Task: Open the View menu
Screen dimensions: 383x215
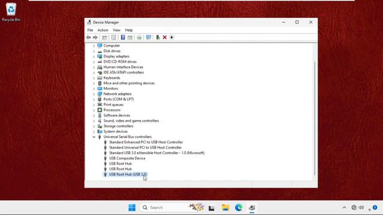Action: [117, 30]
